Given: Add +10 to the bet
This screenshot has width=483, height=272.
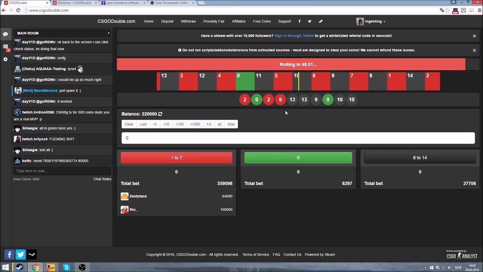Looking at the screenshot, I should pos(166,124).
